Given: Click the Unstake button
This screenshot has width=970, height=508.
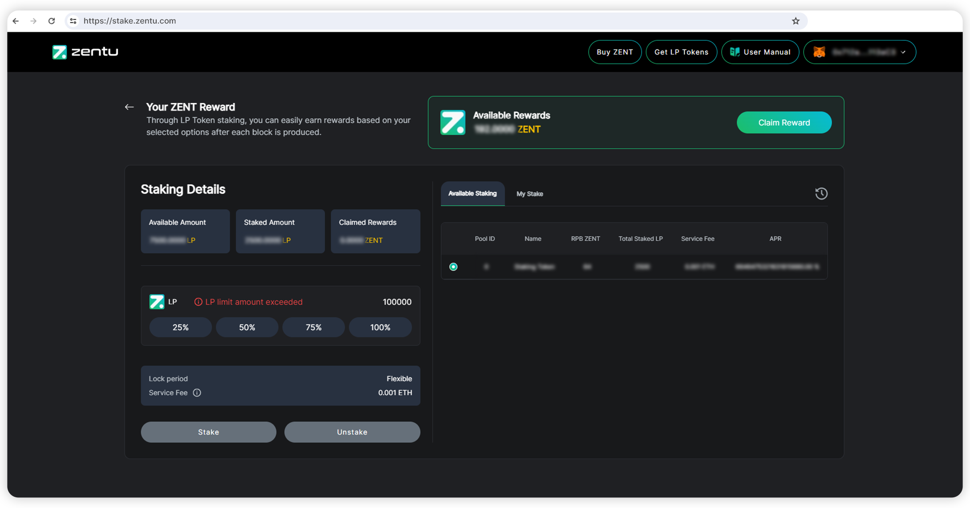Looking at the screenshot, I should 352,432.
